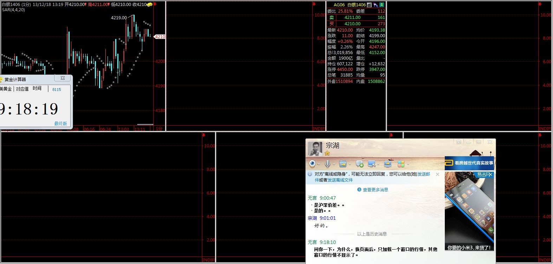Expand the video call dropdown arrow

coord(318,164)
